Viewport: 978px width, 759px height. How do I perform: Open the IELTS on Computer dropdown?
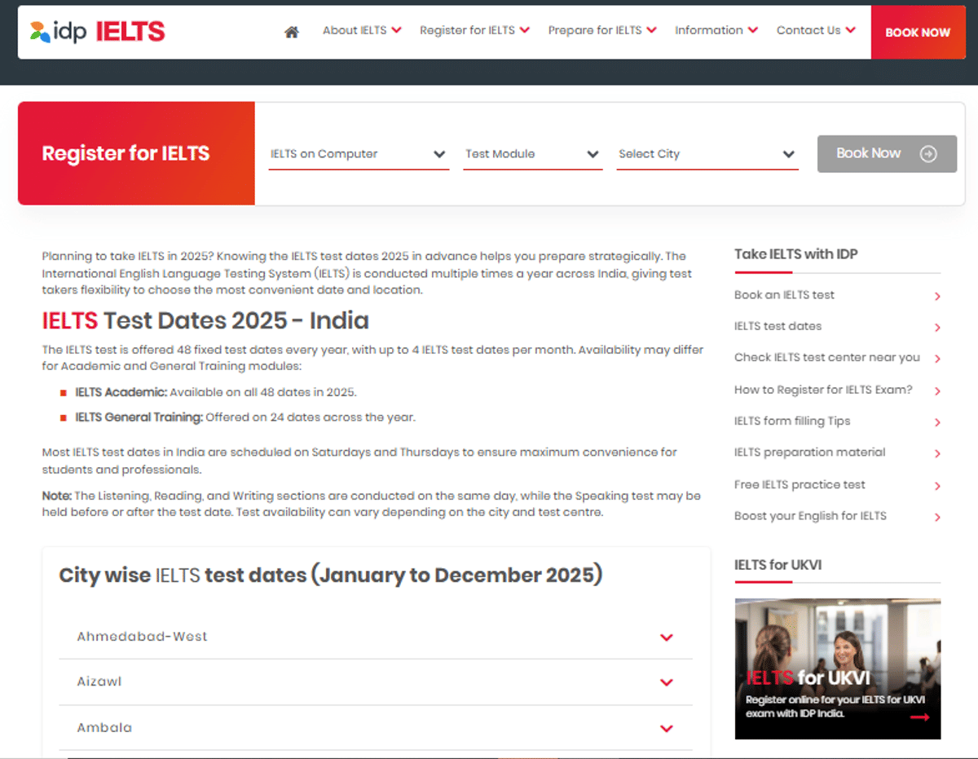[359, 154]
